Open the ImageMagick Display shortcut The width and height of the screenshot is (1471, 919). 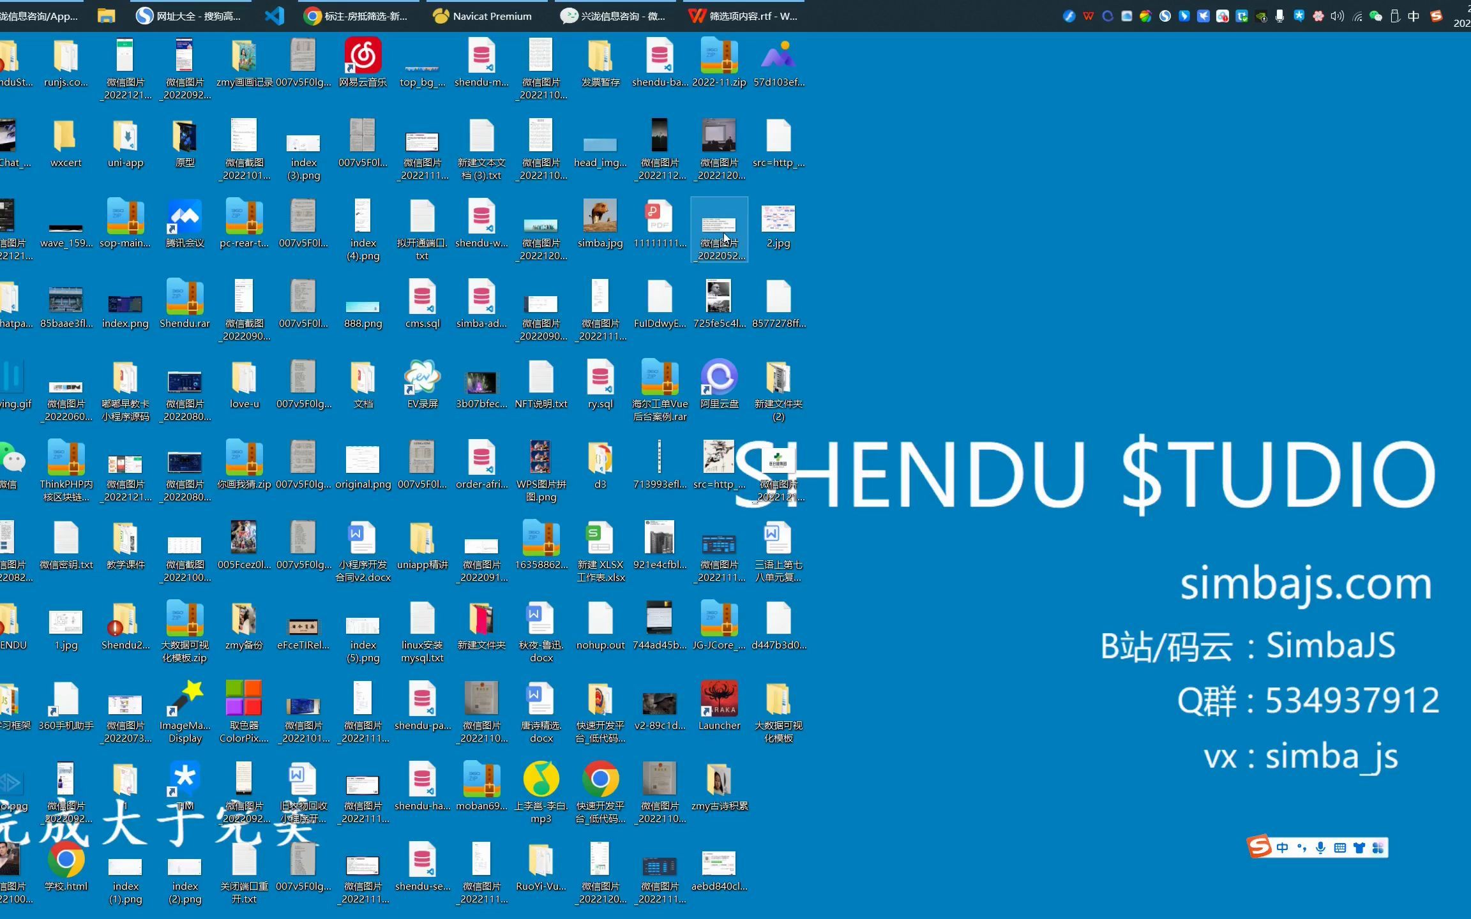(185, 699)
